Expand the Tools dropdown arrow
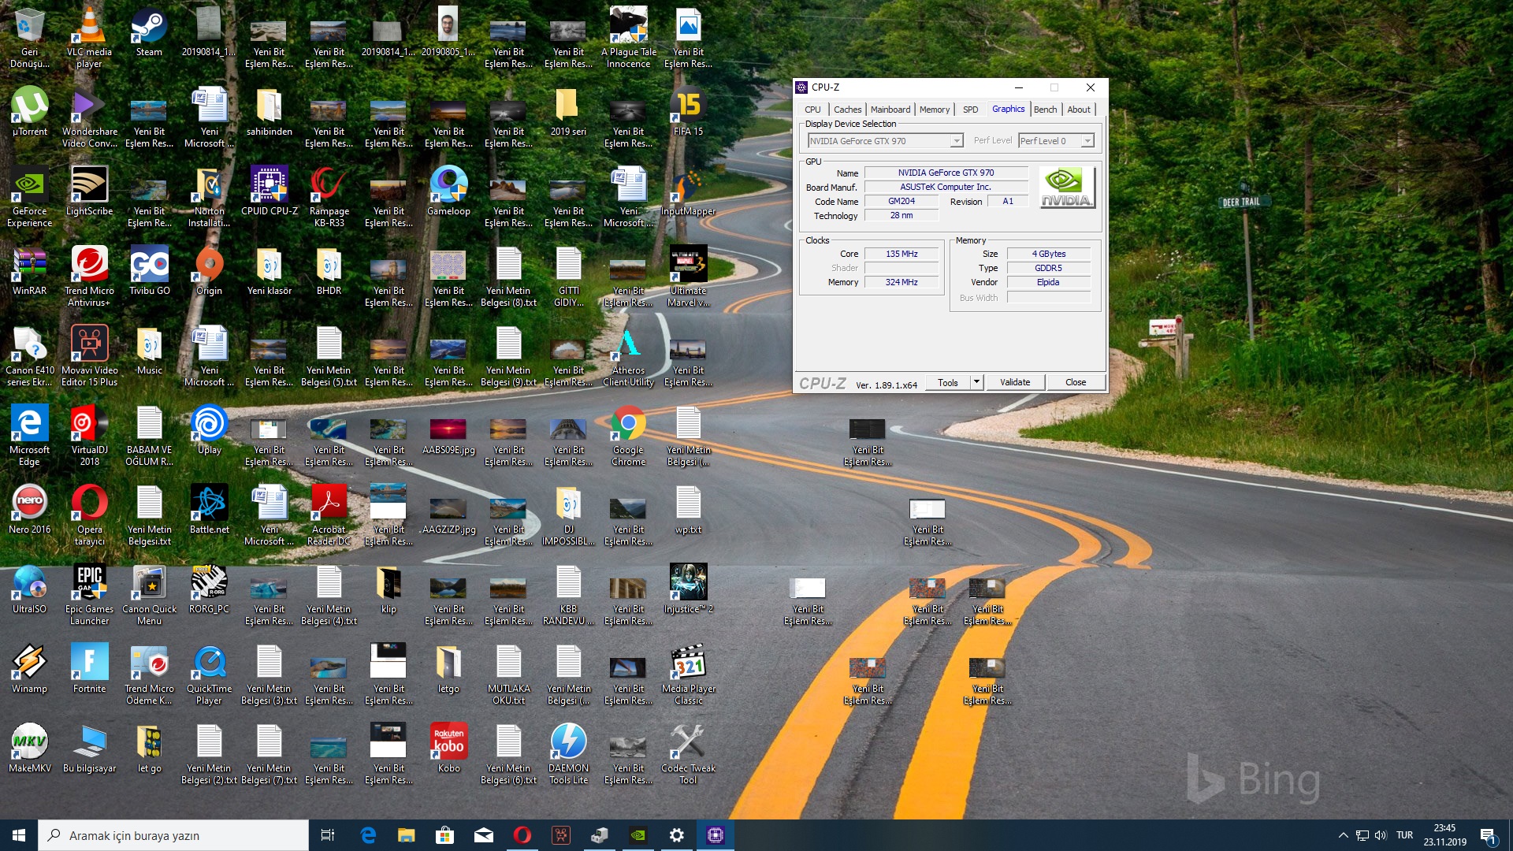The height and width of the screenshot is (851, 1513). 976,382
